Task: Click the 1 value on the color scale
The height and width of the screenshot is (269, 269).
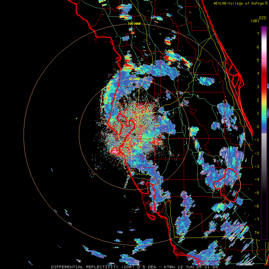Action: (x=258, y=113)
